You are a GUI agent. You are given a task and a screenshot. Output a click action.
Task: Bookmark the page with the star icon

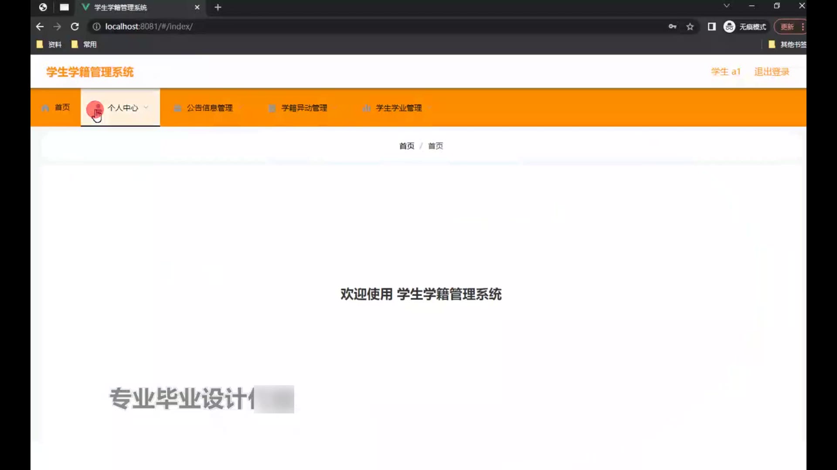(x=690, y=27)
